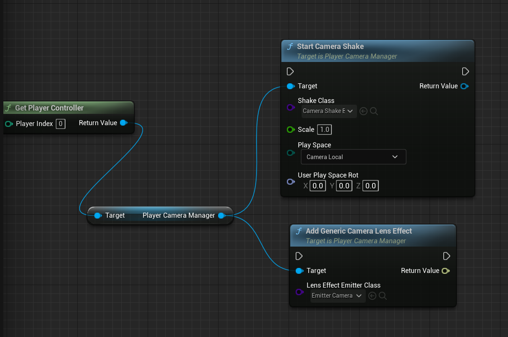Screen dimensions: 508x337
Task: Open the Shake Class dropdown
Action: click(x=329, y=111)
